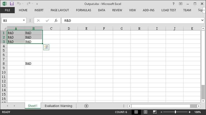
Task: Open the FORMULAS tab
Action: [84, 10]
